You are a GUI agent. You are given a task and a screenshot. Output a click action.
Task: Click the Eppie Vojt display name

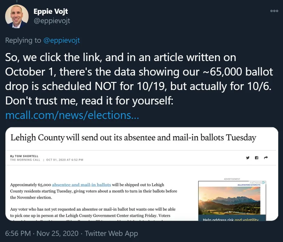pos(51,12)
